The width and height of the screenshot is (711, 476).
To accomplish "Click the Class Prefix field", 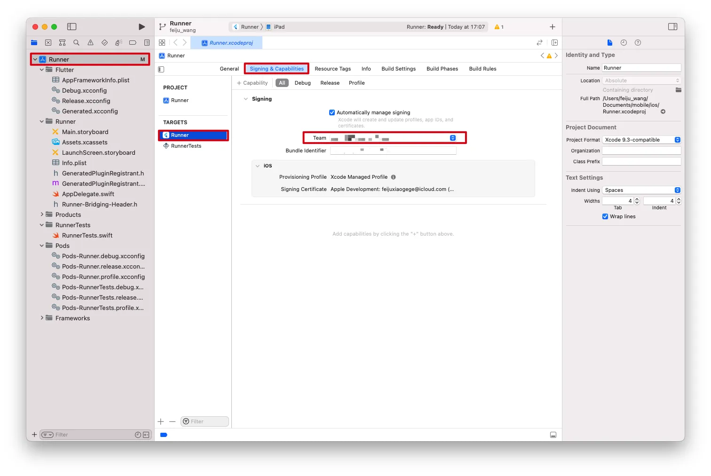I will [641, 161].
